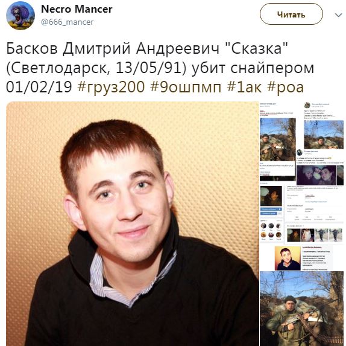Click the small portrait thumbnail in collage

[288, 258]
